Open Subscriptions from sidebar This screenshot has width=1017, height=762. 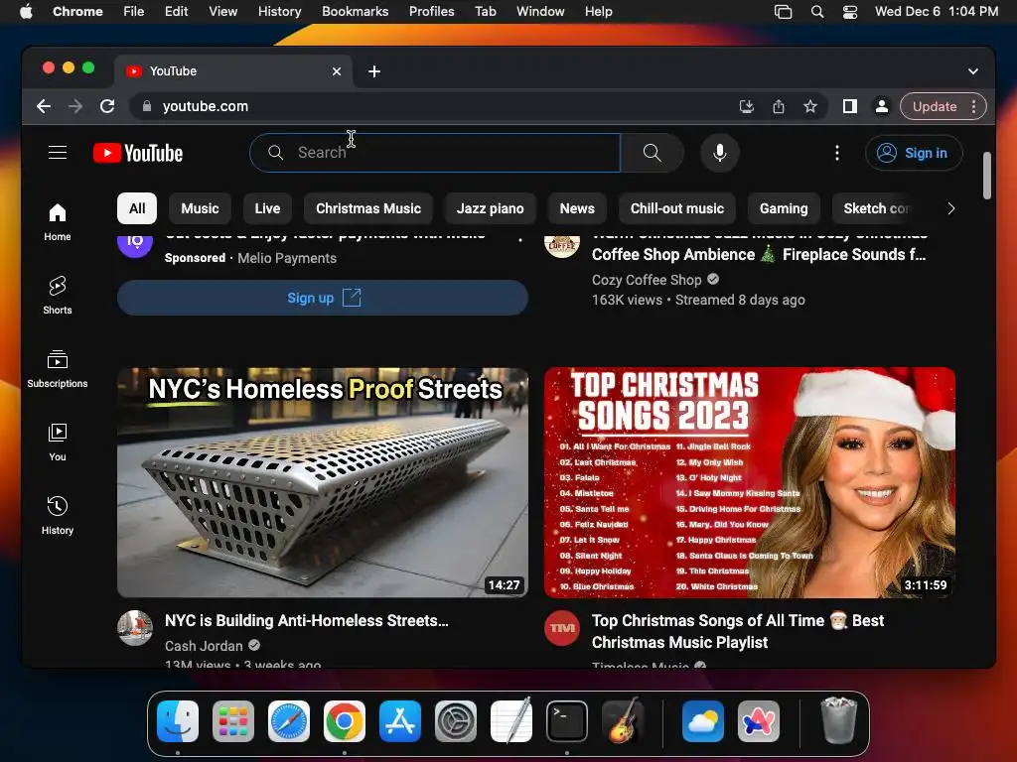[57, 369]
